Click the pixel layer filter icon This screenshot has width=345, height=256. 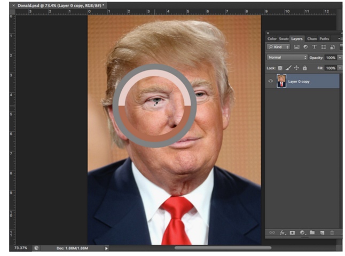point(296,47)
